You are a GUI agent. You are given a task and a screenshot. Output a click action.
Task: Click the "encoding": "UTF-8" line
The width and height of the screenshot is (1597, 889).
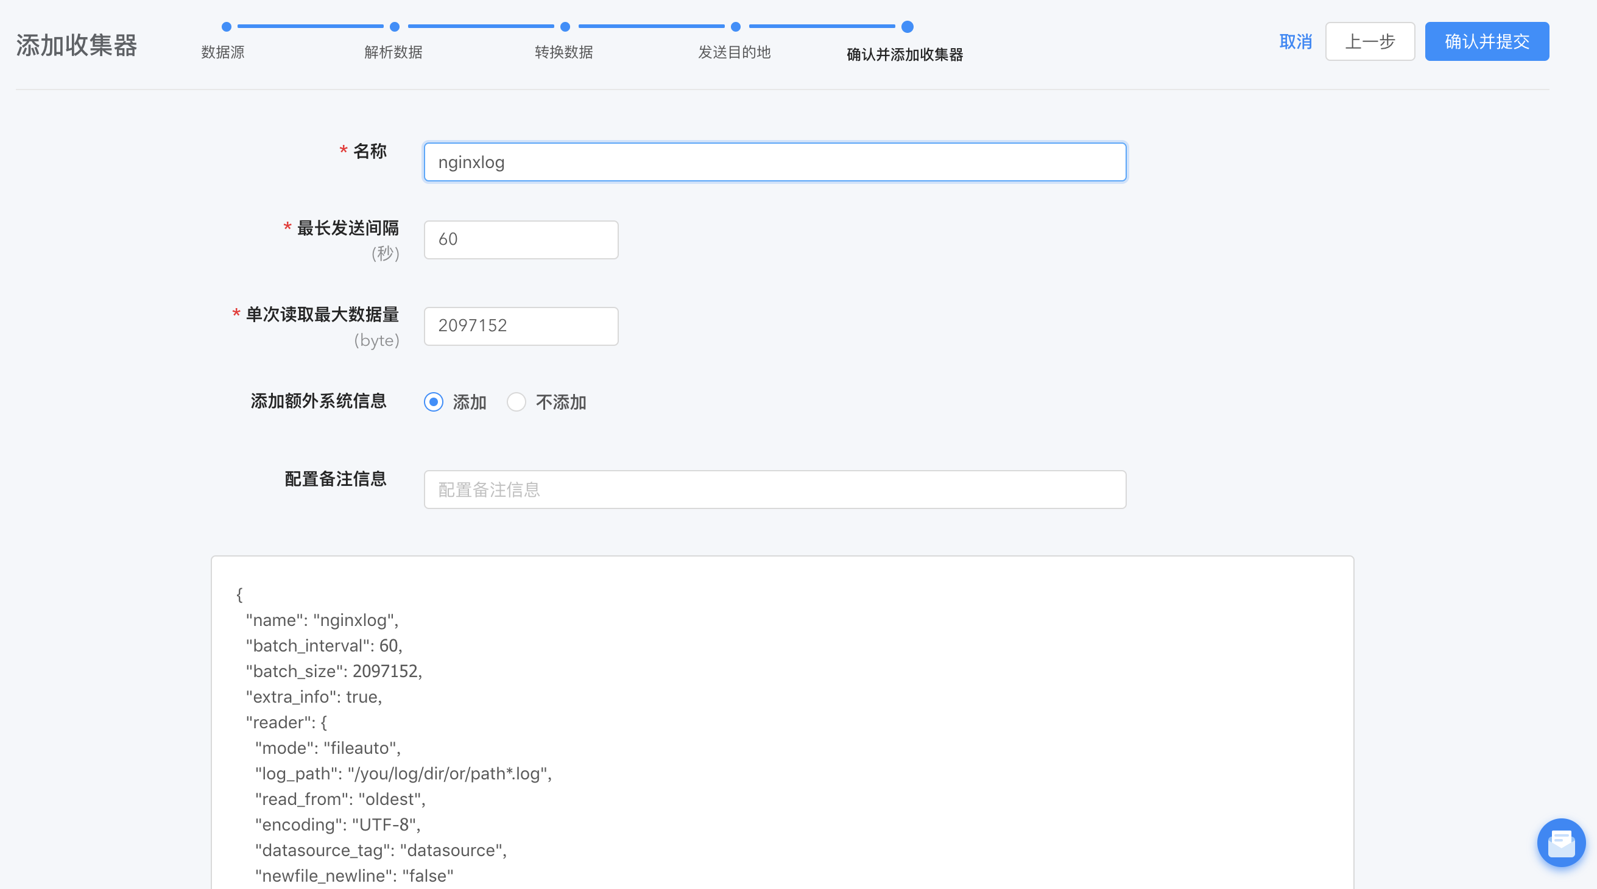338,824
